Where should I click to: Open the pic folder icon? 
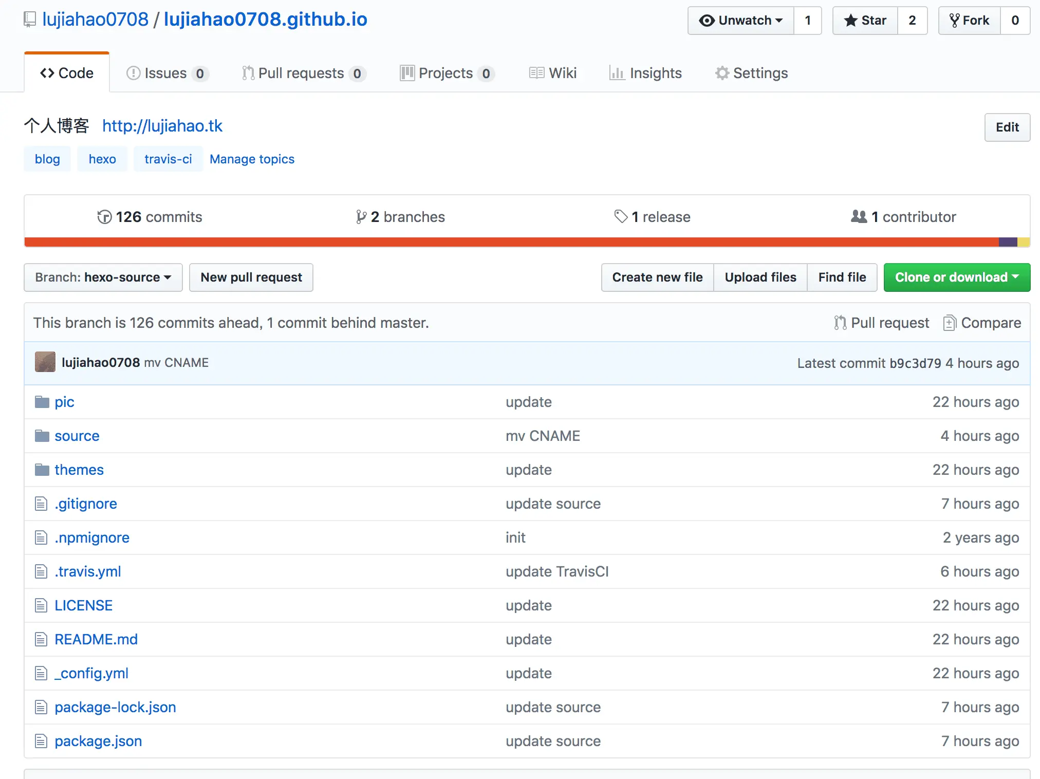42,402
